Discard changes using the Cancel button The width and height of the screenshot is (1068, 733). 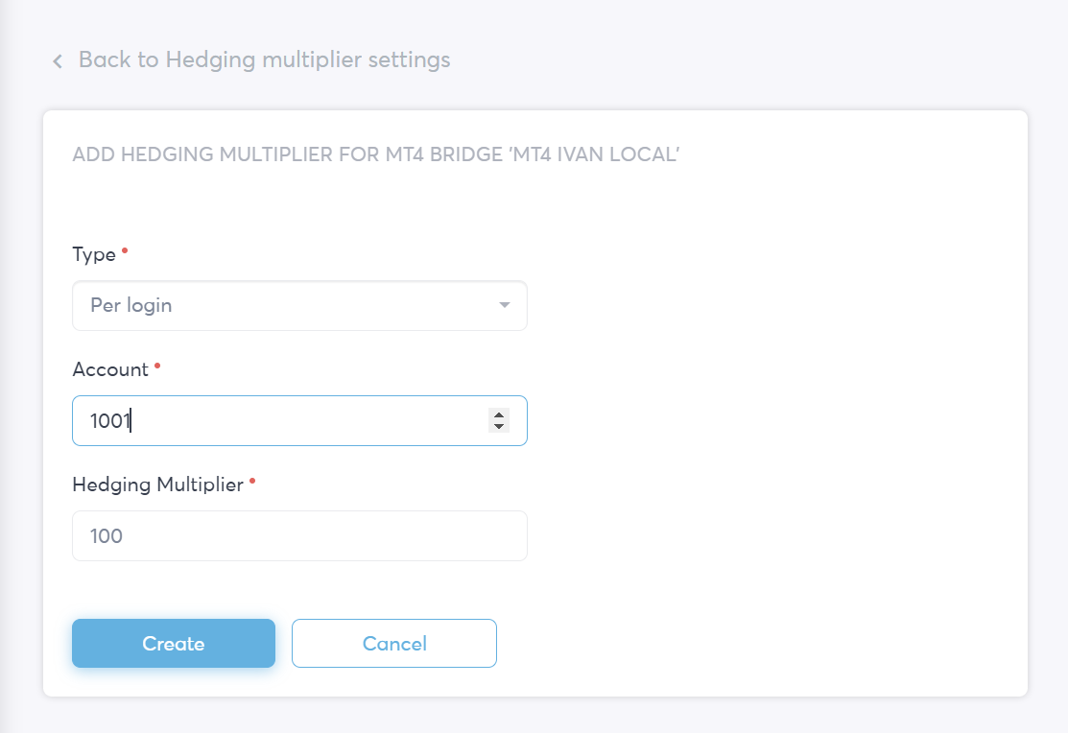tap(394, 643)
